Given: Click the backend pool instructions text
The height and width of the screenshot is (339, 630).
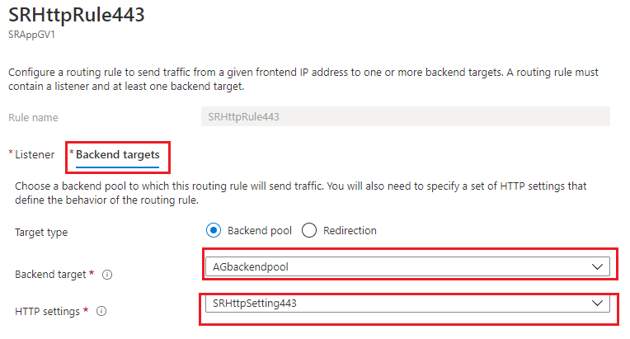Looking at the screenshot, I should point(300,193).
